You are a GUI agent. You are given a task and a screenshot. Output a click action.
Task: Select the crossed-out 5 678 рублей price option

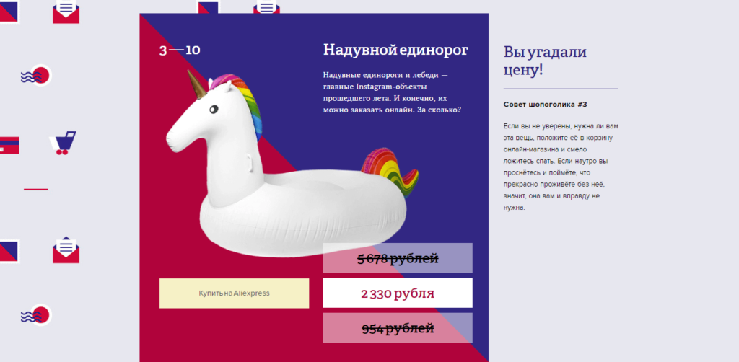[x=397, y=259]
